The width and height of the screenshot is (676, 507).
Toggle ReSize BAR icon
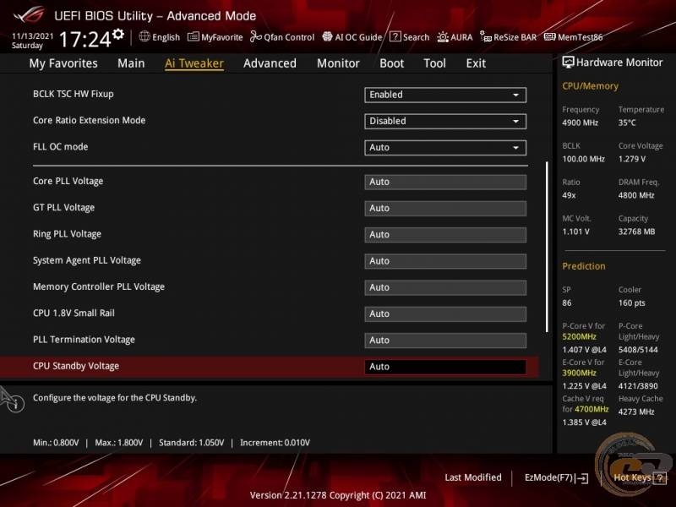click(486, 37)
